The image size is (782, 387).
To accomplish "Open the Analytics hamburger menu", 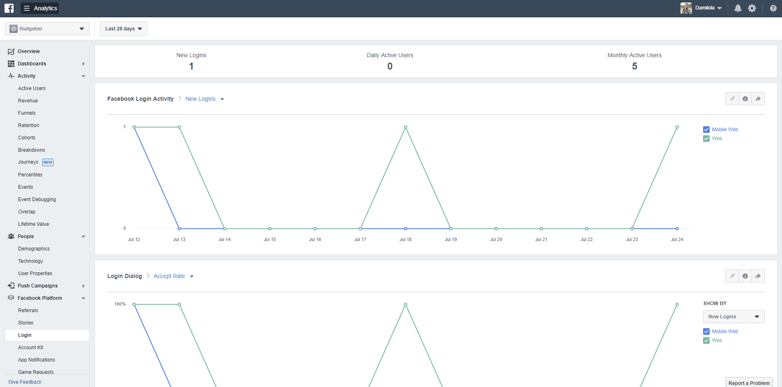I will pos(40,8).
